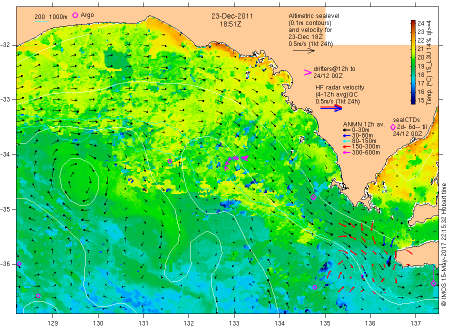Click the 133 longitude axis label
The height and width of the screenshot is (330, 450).
tap(234, 323)
